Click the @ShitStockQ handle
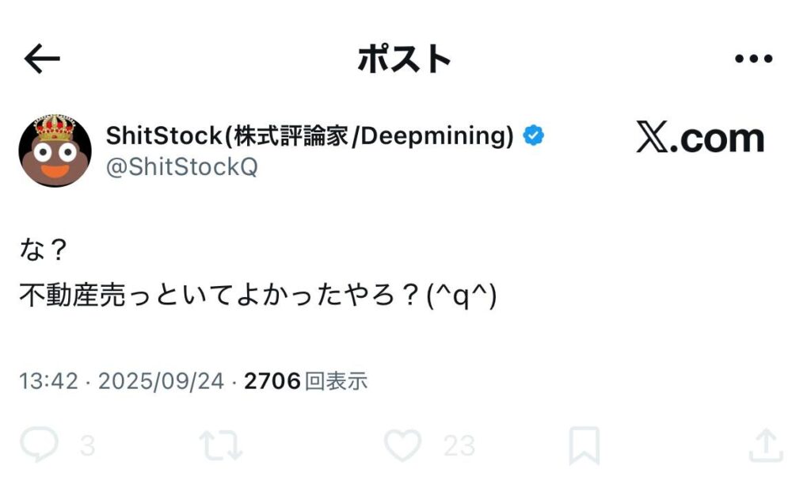 pos(181,167)
